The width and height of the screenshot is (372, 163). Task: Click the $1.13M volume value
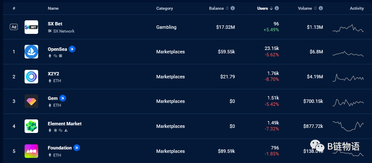pos(315,27)
